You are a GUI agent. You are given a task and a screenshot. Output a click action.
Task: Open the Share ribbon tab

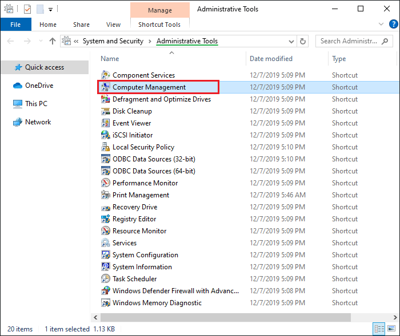point(81,25)
